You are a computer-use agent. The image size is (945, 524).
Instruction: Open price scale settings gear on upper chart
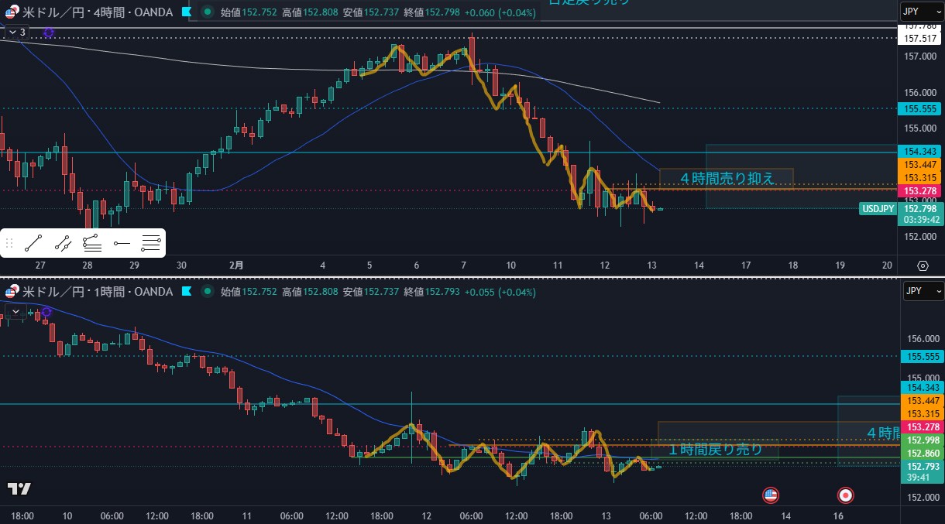[923, 265]
